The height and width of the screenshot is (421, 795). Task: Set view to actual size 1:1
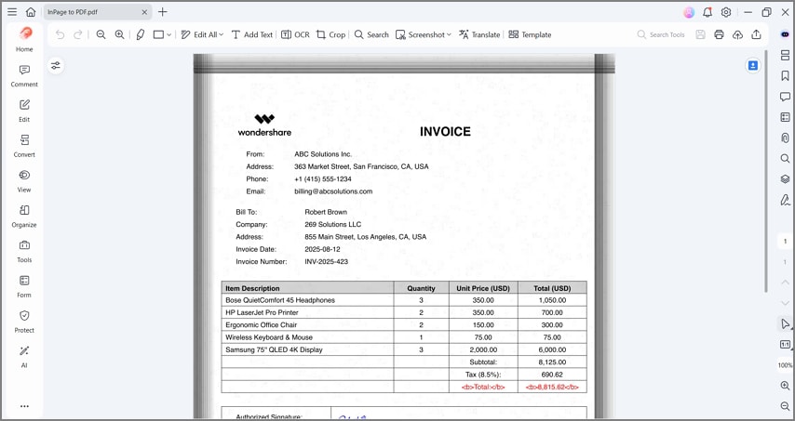coord(785,345)
